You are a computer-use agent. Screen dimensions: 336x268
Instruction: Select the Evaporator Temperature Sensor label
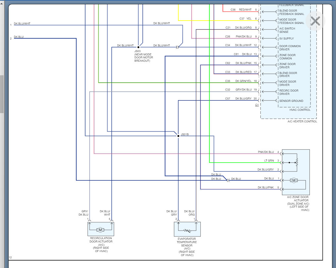tap(187, 247)
